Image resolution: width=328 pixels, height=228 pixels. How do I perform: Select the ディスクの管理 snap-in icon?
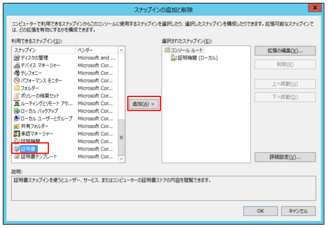16,58
